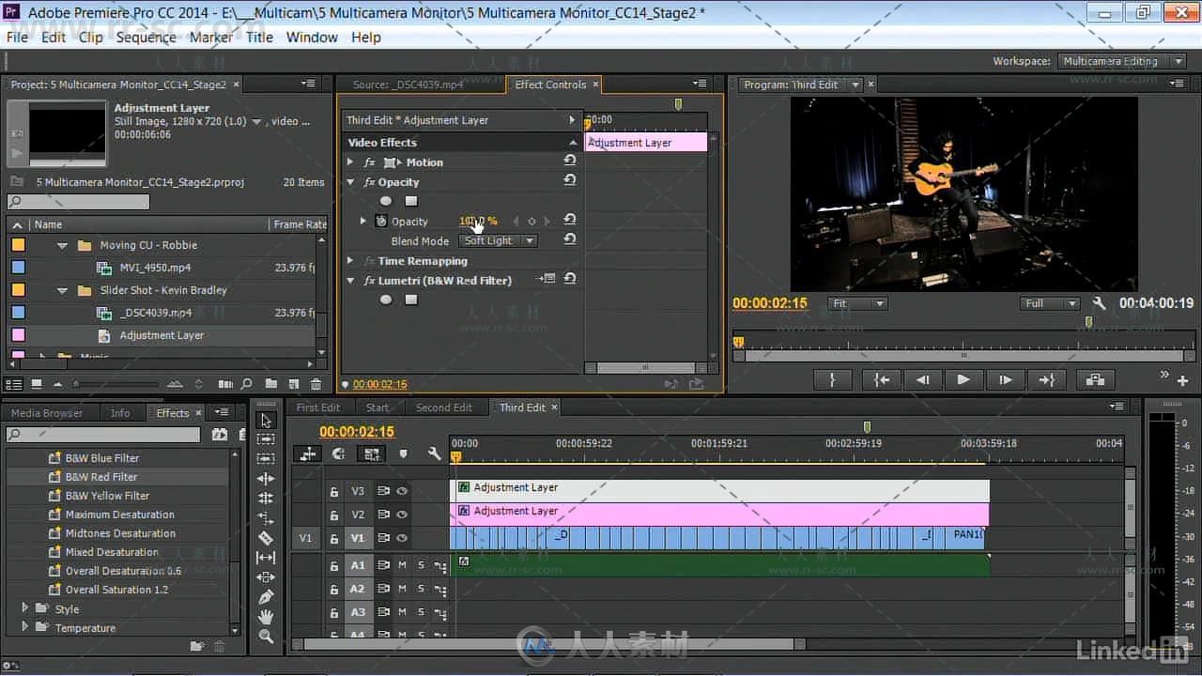Toggle V2 track output eye
This screenshot has height=676, width=1202.
click(x=402, y=515)
